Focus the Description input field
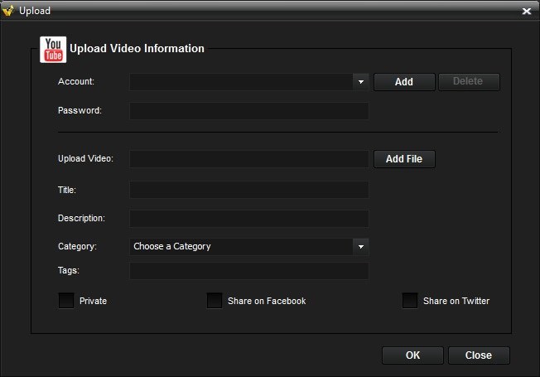The image size is (540, 377). click(x=249, y=219)
